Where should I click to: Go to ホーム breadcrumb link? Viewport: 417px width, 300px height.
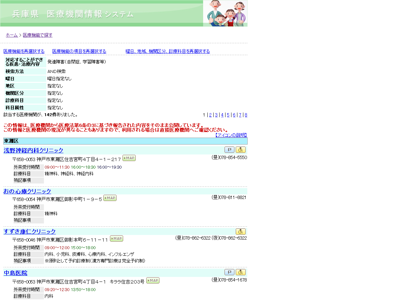pos(12,35)
